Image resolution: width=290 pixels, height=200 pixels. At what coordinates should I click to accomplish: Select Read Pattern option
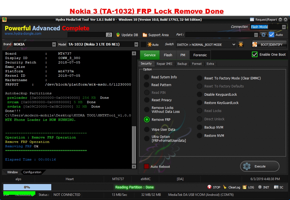click(x=147, y=85)
